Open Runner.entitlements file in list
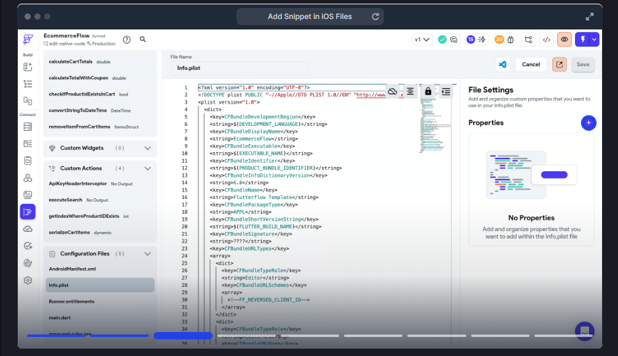Viewport: 618px width, 356px height. 71,301
